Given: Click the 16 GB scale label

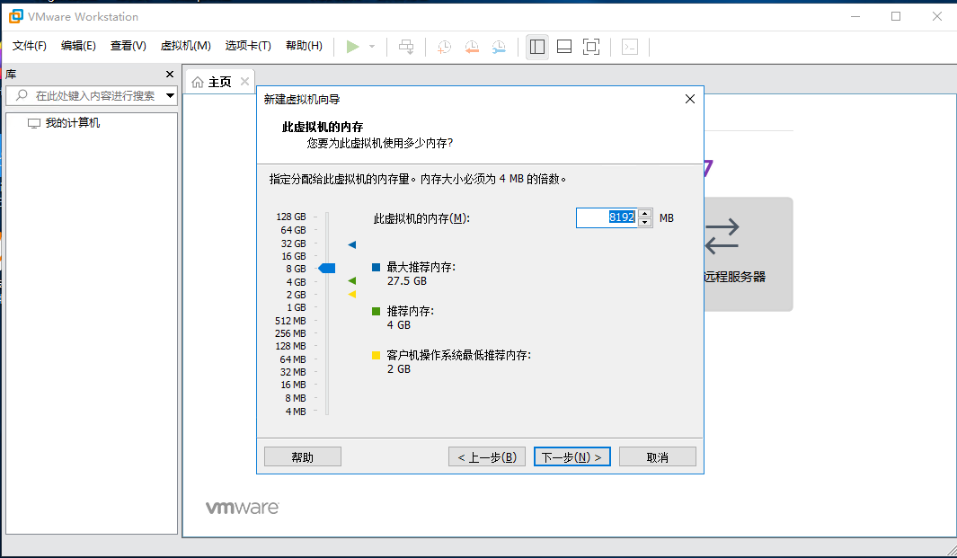Looking at the screenshot, I should [294, 256].
